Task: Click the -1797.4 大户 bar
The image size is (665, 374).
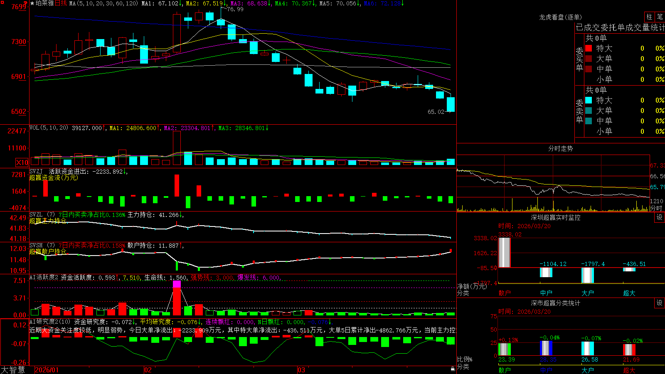Action: [587, 275]
